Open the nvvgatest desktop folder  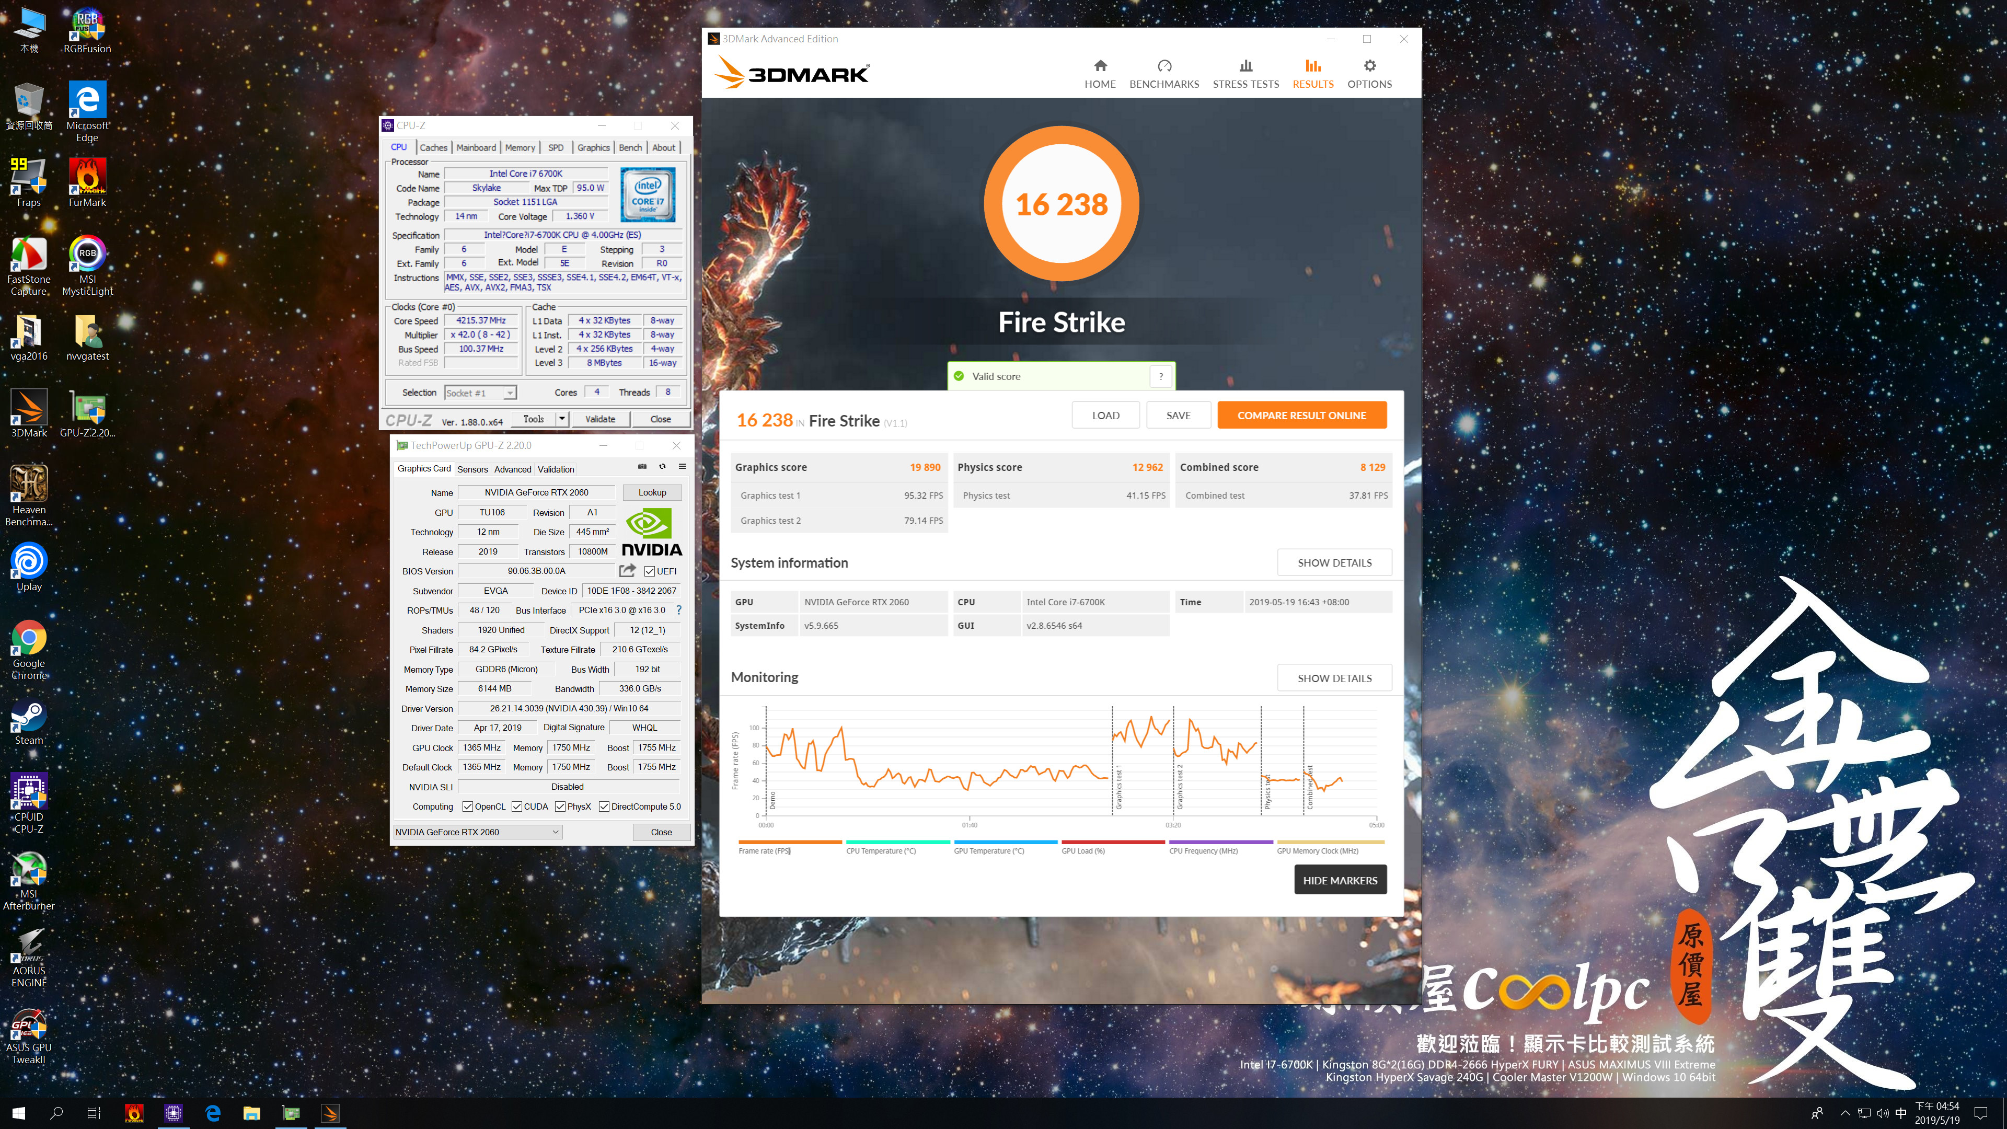(87, 337)
